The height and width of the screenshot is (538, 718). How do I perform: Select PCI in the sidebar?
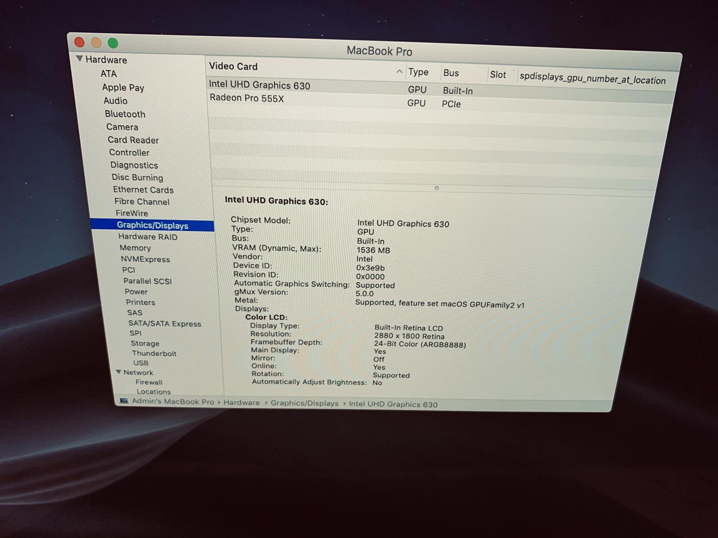pos(129,269)
